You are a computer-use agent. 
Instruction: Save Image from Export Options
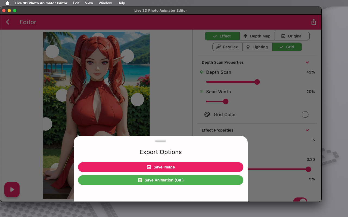coord(161,167)
